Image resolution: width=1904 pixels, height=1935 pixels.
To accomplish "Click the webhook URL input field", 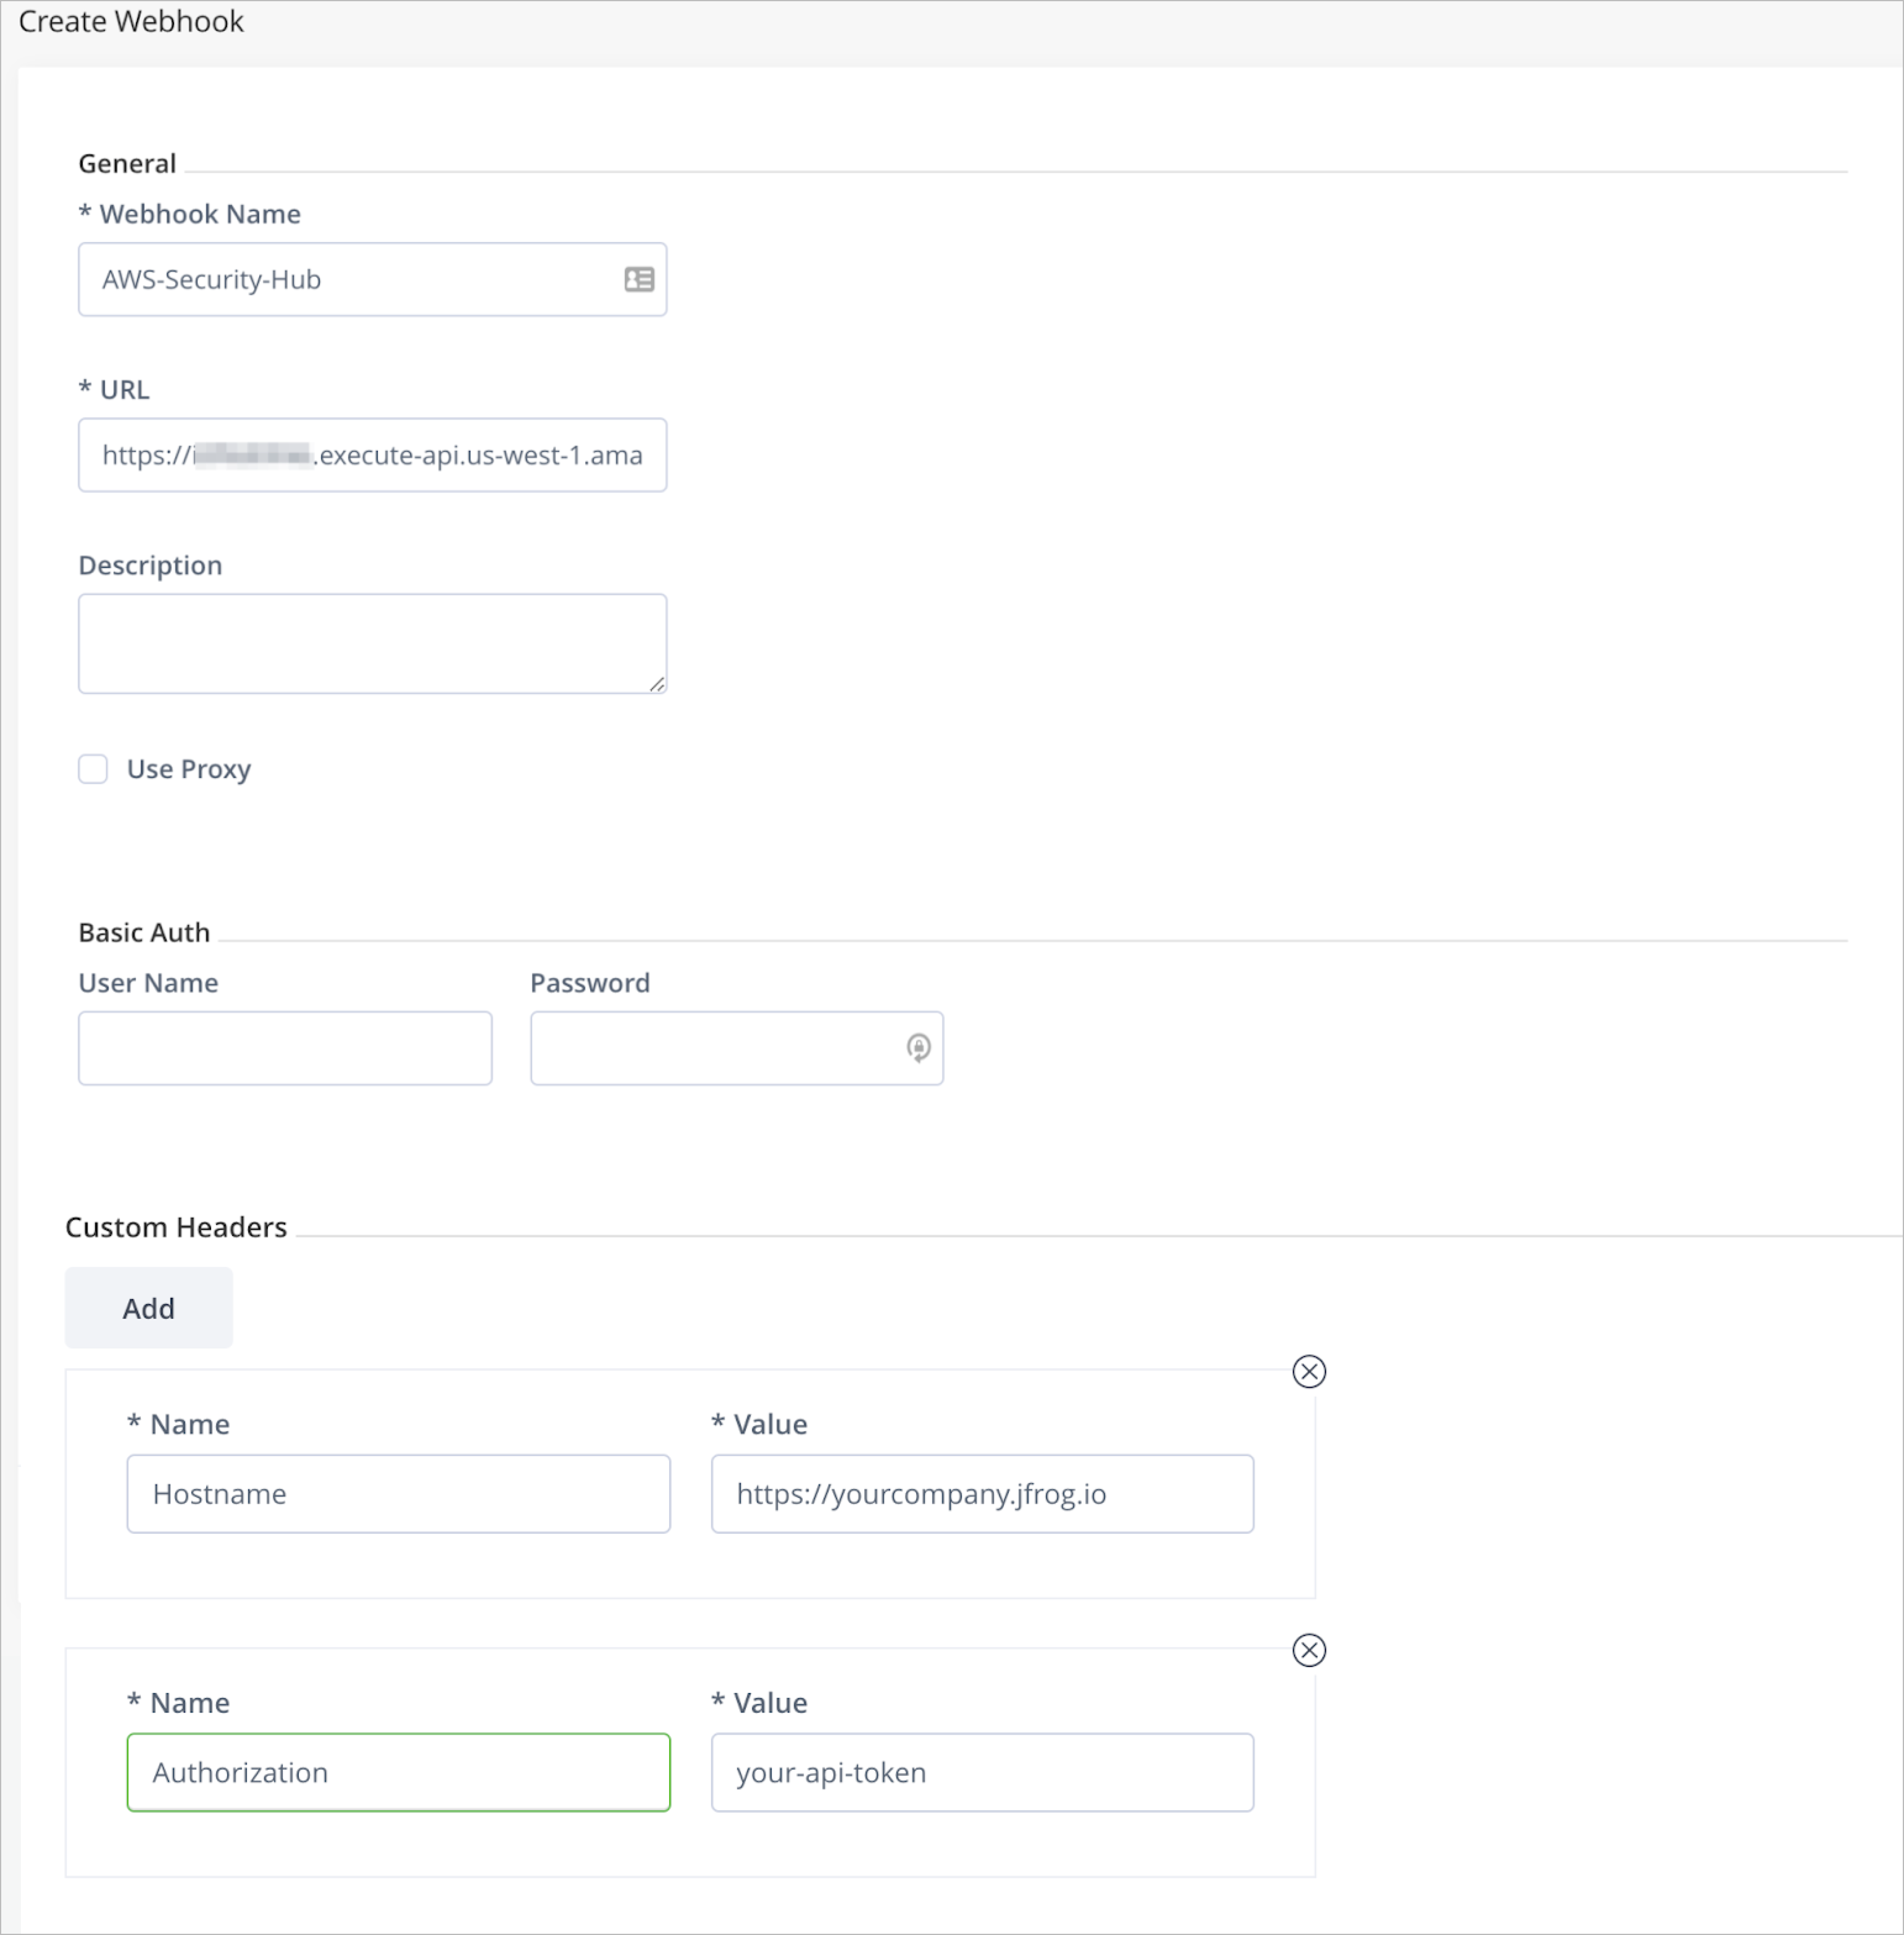I will [372, 455].
